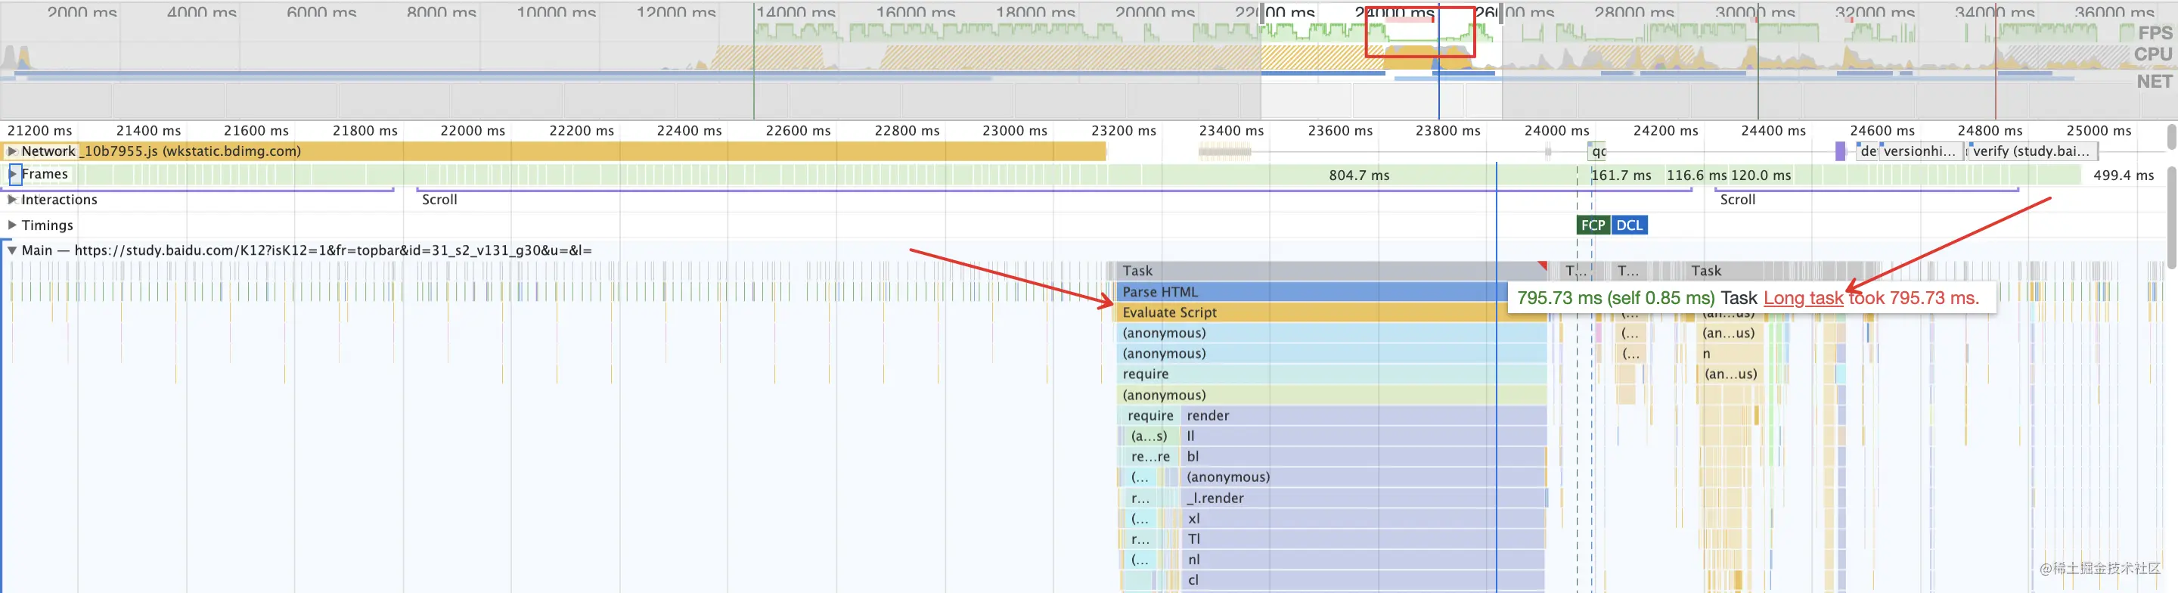Expand the Interactions track

(12, 200)
